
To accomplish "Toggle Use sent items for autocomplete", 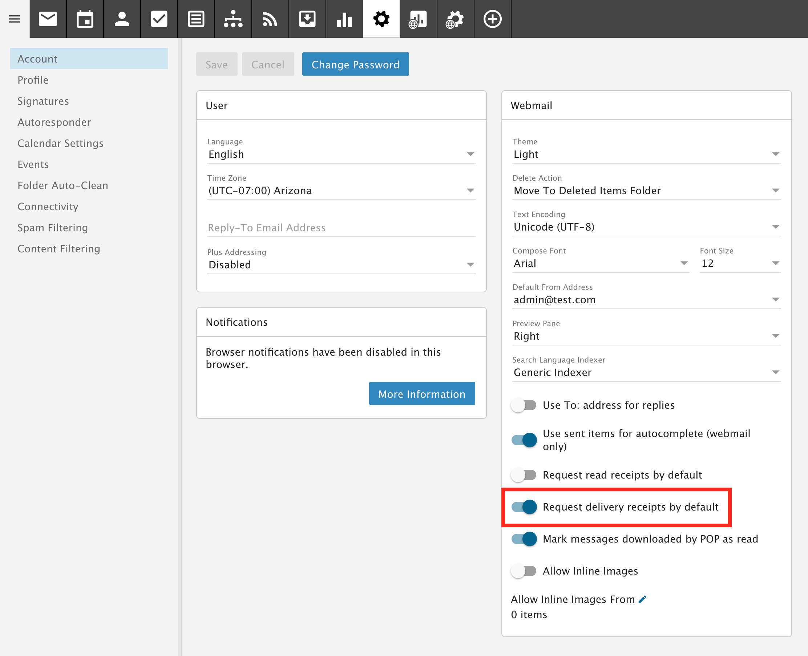I will click(524, 440).
